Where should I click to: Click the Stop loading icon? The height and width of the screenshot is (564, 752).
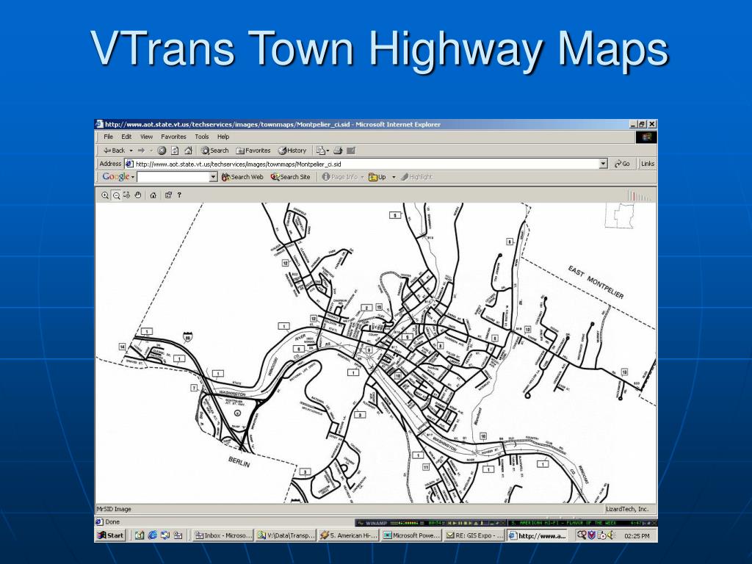162,151
